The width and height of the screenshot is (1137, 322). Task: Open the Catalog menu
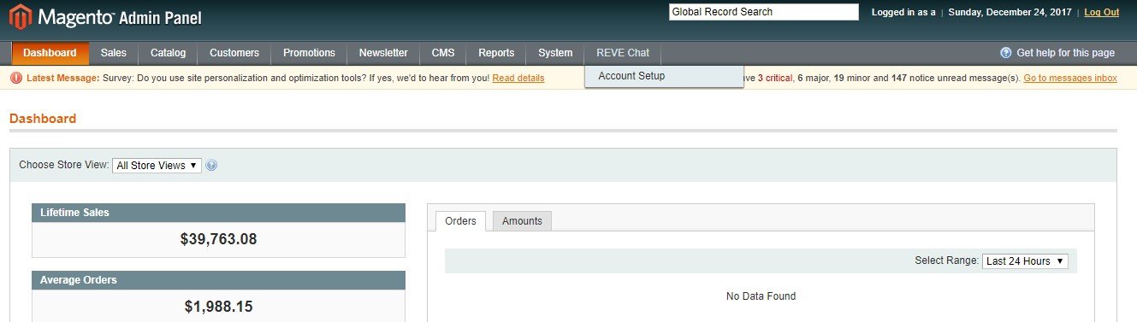[x=168, y=53]
